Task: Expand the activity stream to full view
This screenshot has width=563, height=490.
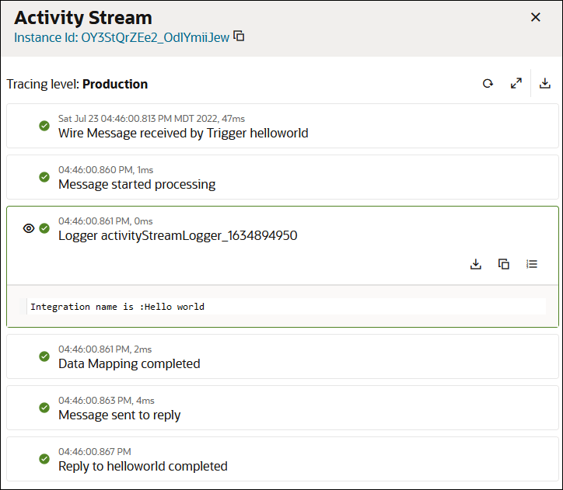Action: pos(516,84)
